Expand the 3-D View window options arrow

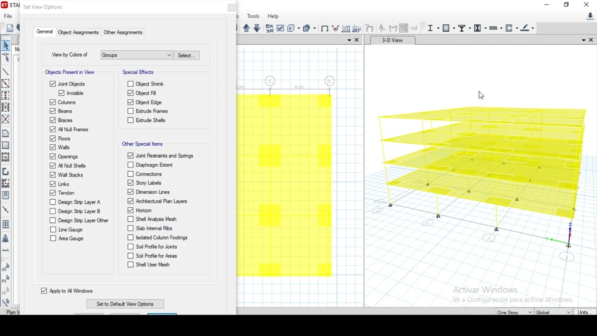pos(583,40)
